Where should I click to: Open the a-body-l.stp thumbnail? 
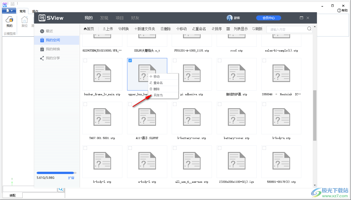coord(147,162)
